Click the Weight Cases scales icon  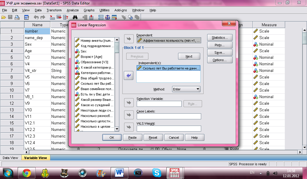pyautogui.click(x=108, y=17)
